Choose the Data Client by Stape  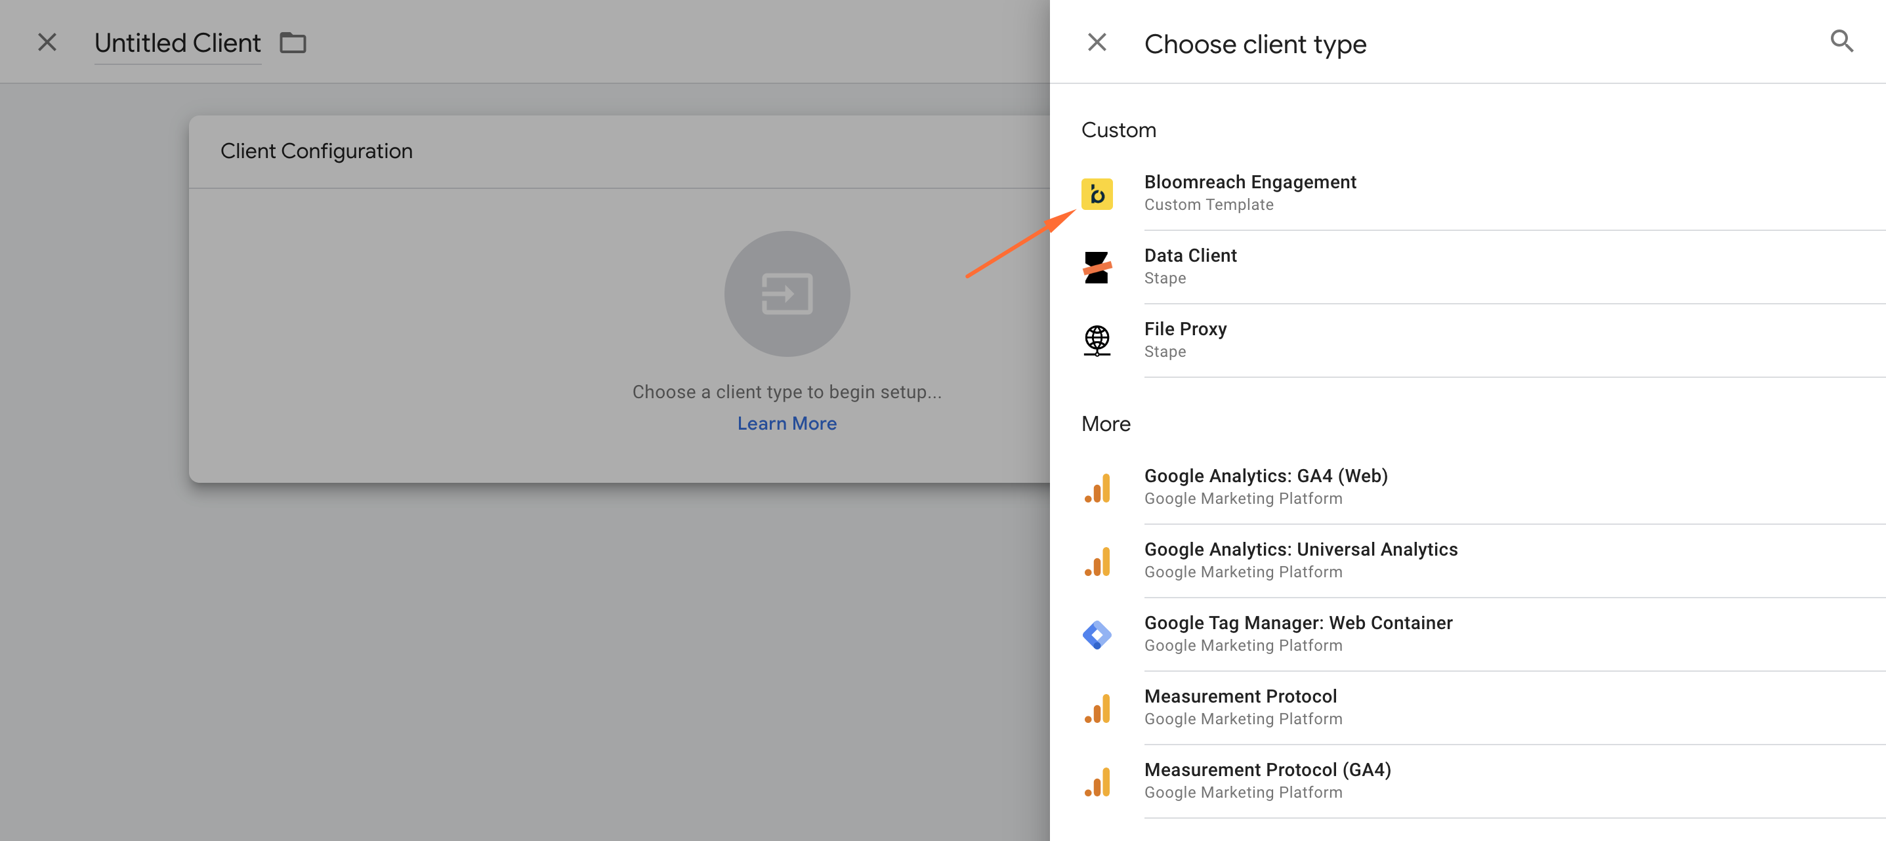[x=1468, y=266]
